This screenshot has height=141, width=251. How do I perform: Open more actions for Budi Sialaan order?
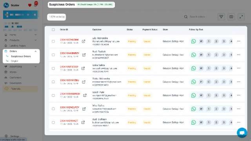238,122
